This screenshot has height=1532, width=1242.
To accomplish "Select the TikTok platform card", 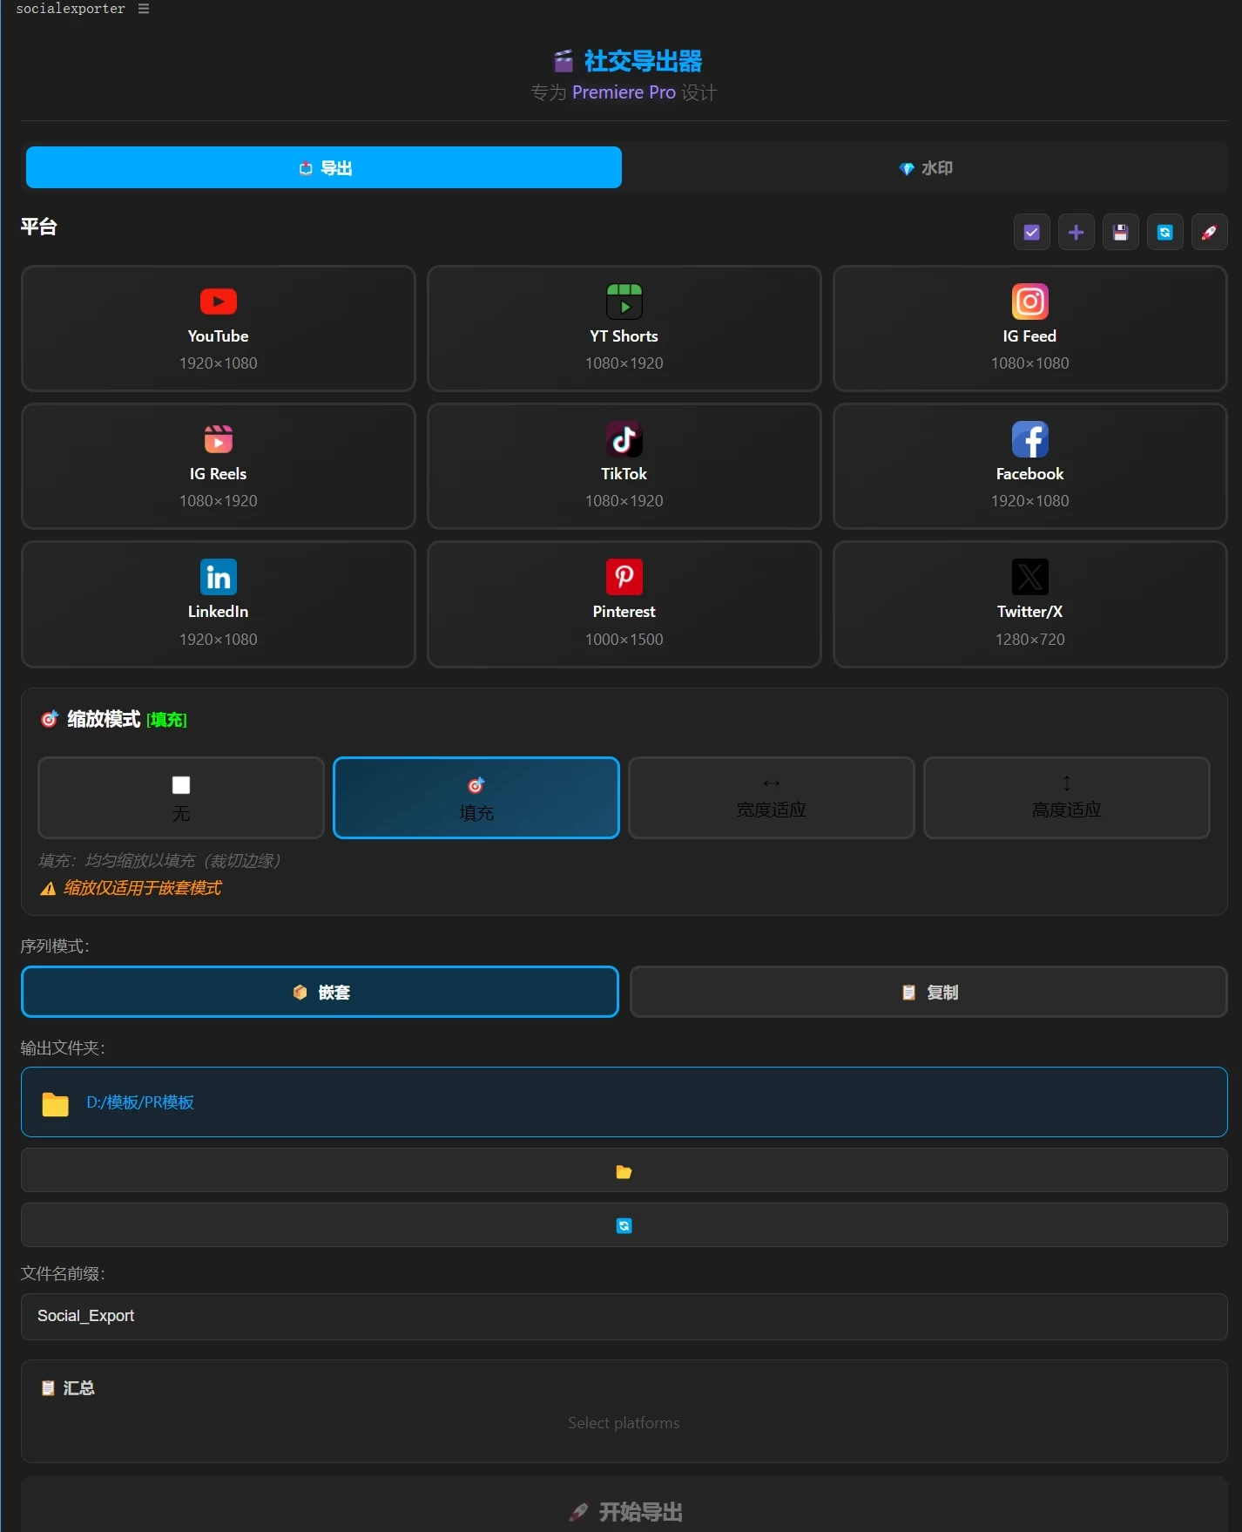I will tap(624, 466).
